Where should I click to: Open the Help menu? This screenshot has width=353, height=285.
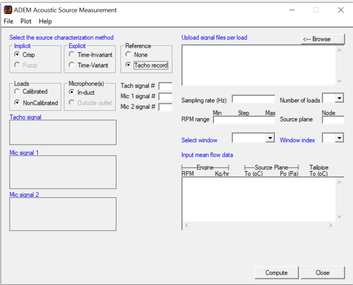point(45,21)
